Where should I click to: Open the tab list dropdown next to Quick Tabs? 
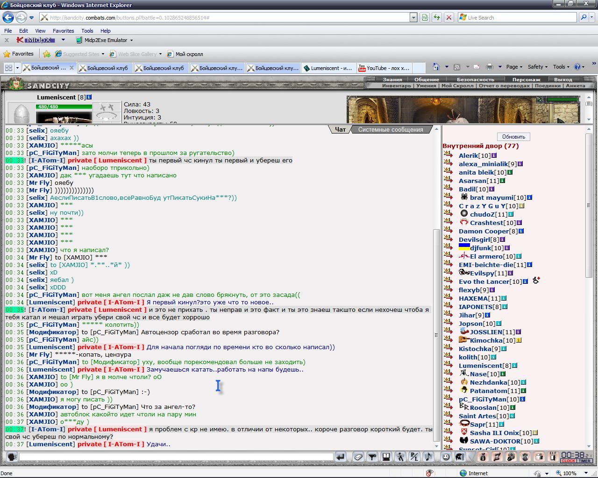point(17,68)
